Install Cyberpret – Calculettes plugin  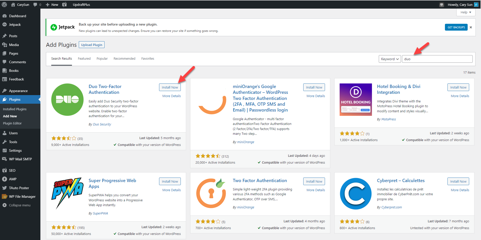[458, 181]
